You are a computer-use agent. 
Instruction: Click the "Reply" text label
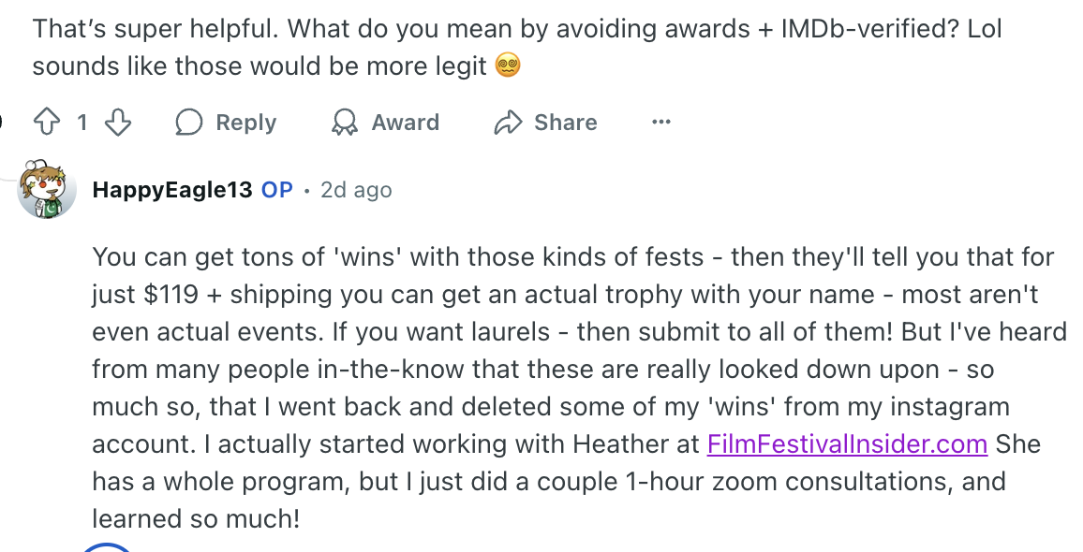pyautogui.click(x=245, y=123)
